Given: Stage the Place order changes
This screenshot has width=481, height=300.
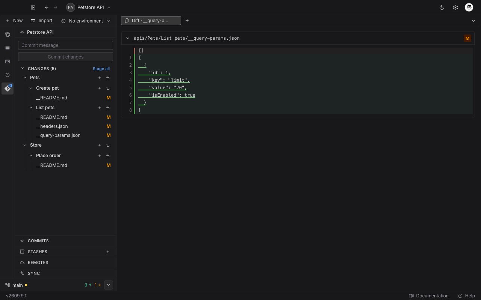Looking at the screenshot, I should tap(100, 156).
